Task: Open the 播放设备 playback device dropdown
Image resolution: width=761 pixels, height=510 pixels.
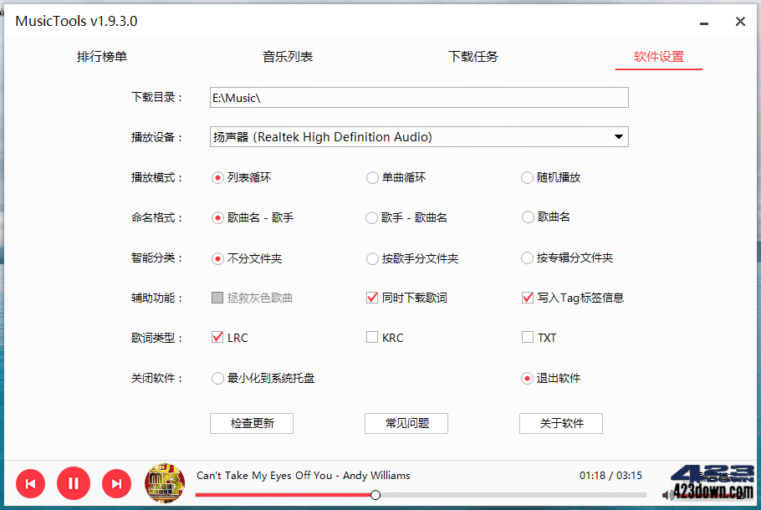Action: 618,137
